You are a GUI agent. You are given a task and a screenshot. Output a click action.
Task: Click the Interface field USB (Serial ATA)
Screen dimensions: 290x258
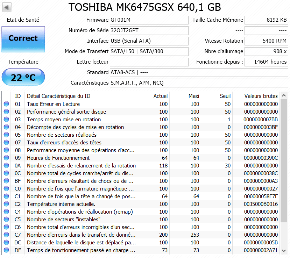(x=149, y=41)
